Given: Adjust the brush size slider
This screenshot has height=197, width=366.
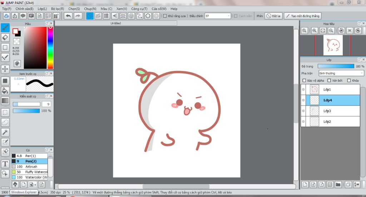Looking at the screenshot, I should click(x=26, y=104).
